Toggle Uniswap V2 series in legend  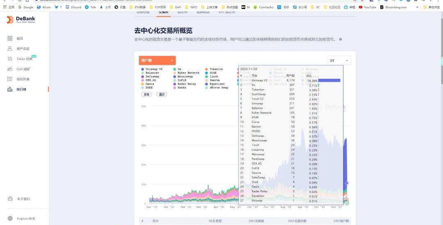coord(152,69)
